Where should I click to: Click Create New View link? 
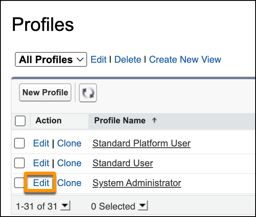coord(185,59)
